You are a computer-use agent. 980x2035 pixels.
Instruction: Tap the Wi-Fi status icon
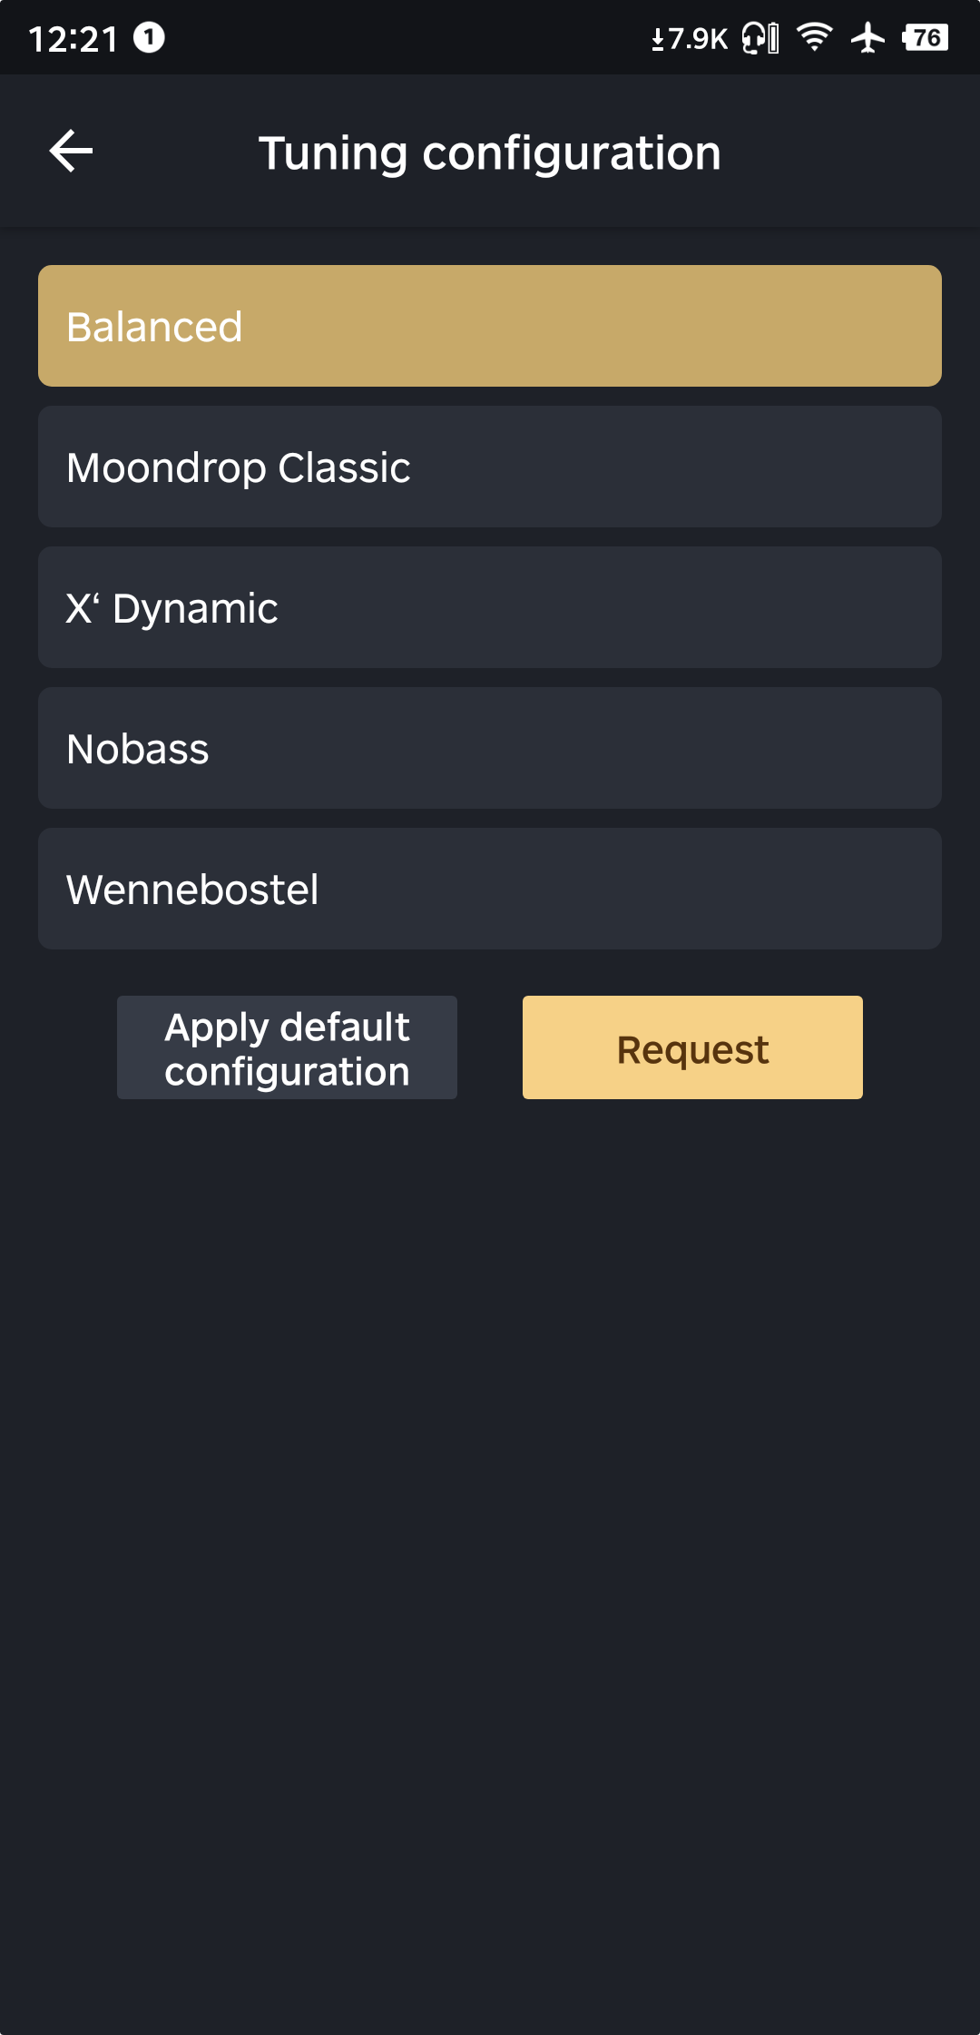(814, 37)
